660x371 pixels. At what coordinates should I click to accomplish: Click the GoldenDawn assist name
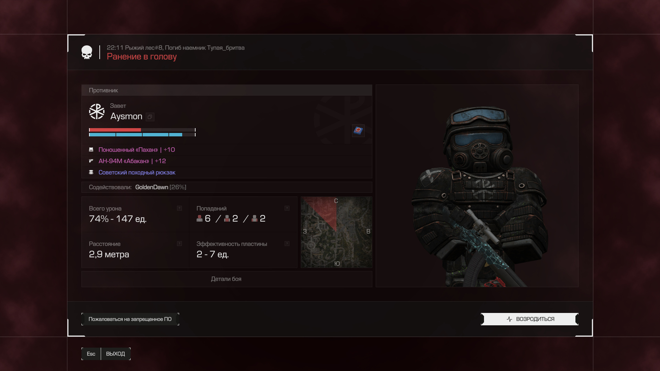152,187
